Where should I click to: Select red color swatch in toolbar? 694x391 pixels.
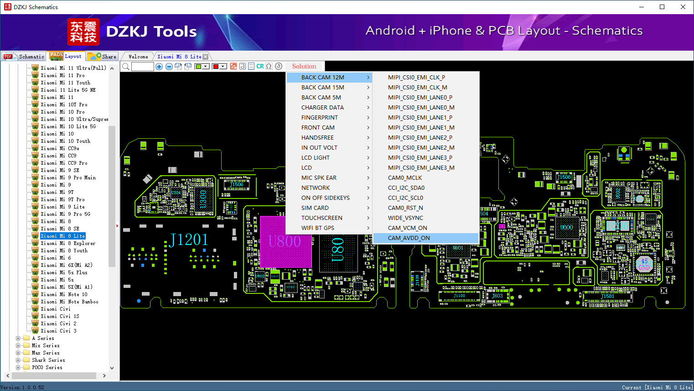click(216, 67)
